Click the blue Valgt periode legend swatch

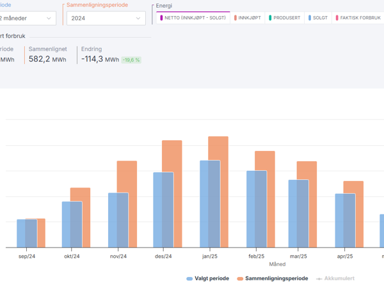(190, 278)
